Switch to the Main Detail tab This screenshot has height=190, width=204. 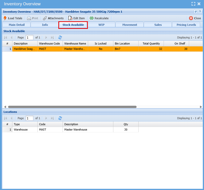click(x=17, y=25)
